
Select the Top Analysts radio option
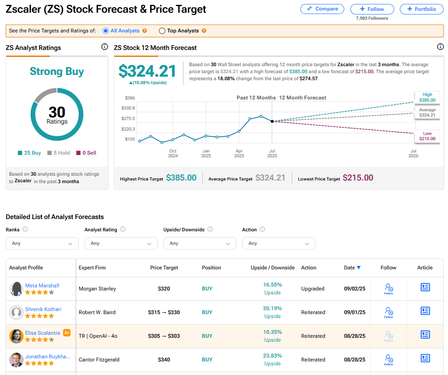pos(162,31)
